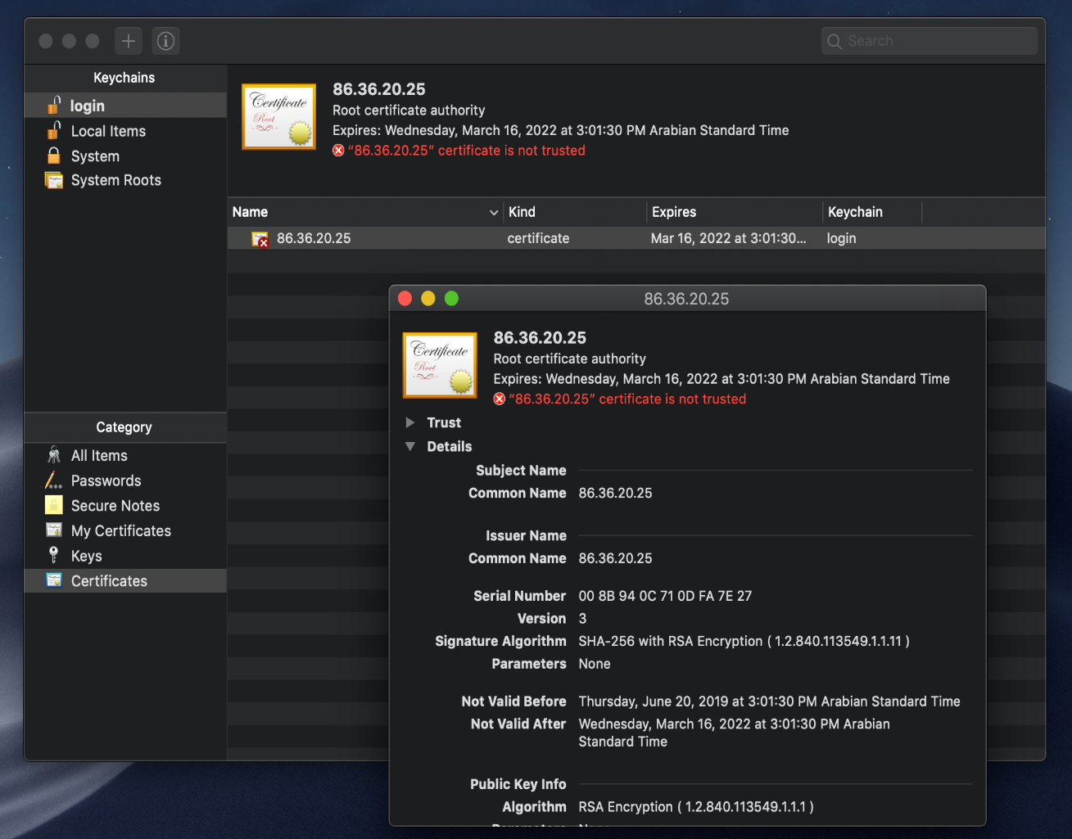Image resolution: width=1072 pixels, height=839 pixels.
Task: Click the red error icon in detail window
Action: (500, 399)
